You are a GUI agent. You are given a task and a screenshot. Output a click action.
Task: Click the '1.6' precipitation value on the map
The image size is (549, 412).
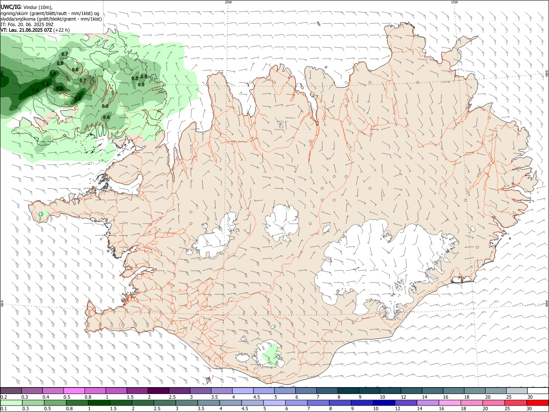[x=45, y=85]
